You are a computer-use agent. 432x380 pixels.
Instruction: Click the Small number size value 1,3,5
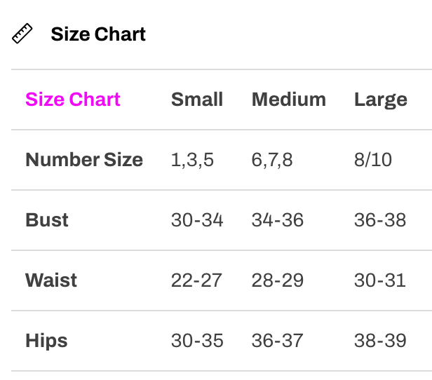pyautogui.click(x=192, y=160)
